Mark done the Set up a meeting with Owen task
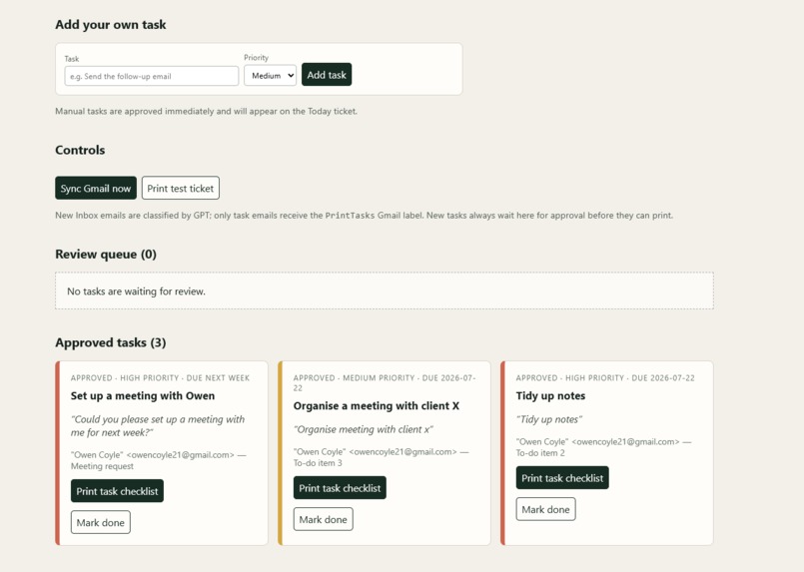Screen dimensions: 804x572 pyautogui.click(x=101, y=522)
